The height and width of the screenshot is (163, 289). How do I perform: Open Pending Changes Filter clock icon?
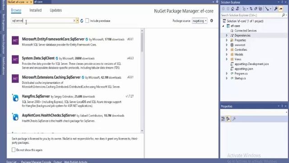click(244, 9)
